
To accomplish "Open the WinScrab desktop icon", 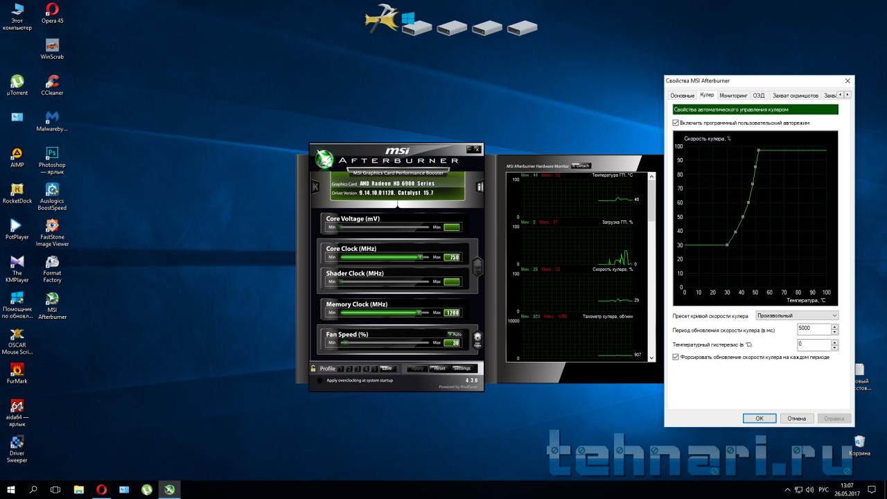I will point(52,49).
